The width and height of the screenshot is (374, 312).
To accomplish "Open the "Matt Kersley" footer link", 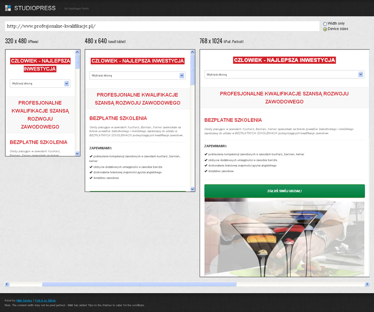I will (x=22, y=300).
